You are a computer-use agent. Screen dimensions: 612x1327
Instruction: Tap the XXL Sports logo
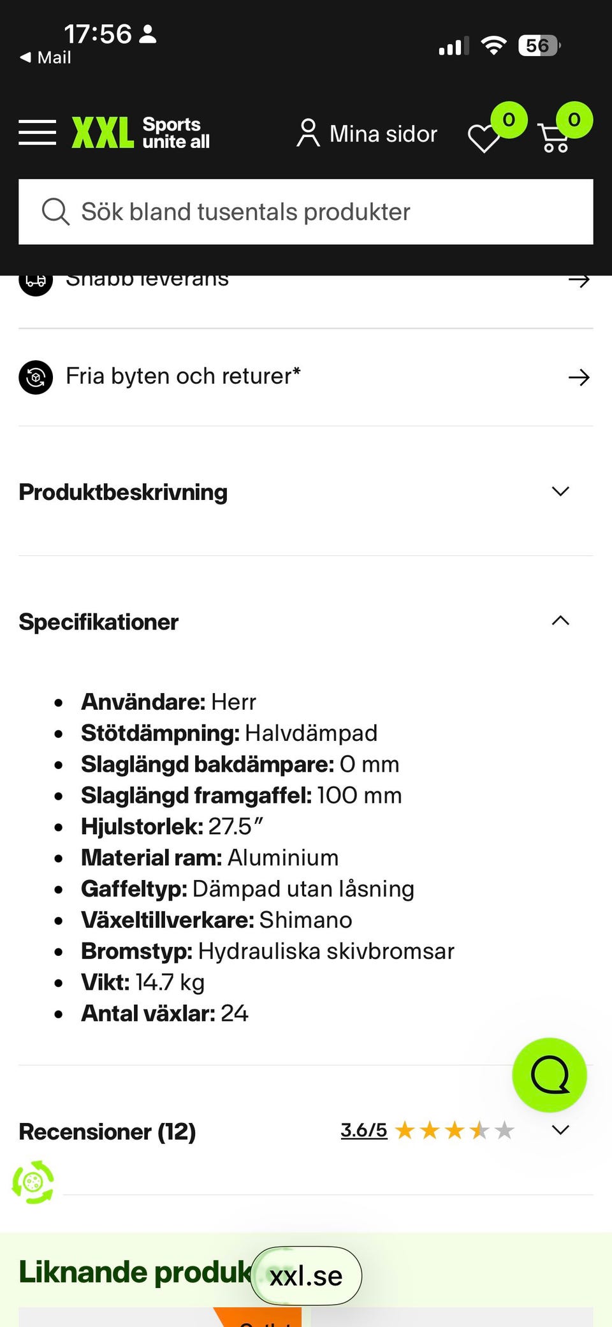click(x=141, y=133)
